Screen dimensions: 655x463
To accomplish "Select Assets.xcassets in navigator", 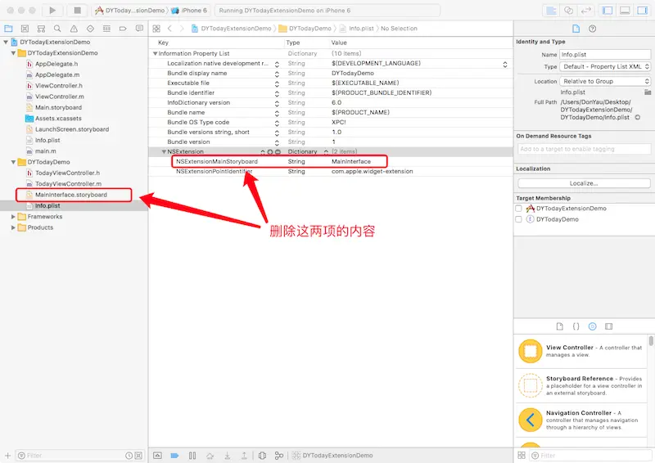I will coord(58,119).
